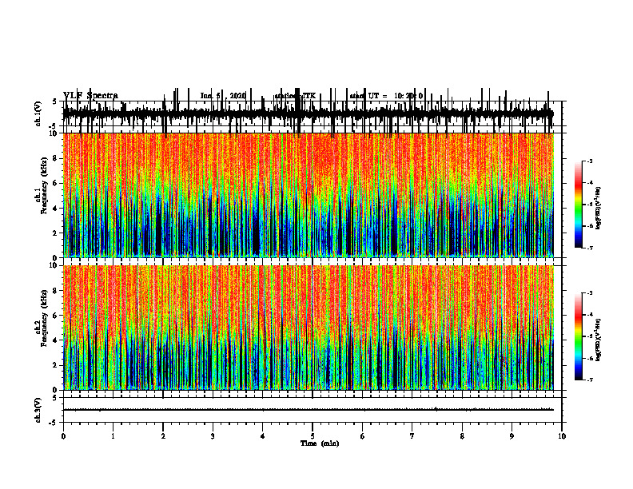Click the 'ch.3(V)' axis label
The height and width of the screenshot is (489, 633).
coord(38,410)
